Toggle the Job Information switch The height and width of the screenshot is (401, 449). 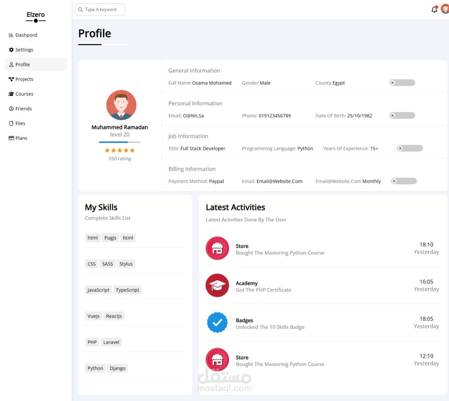click(410, 148)
